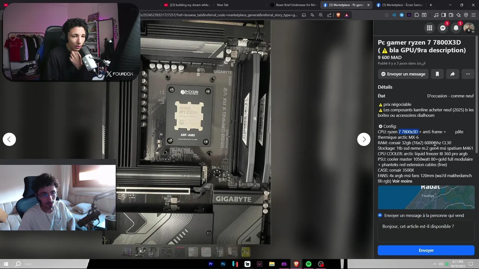The width and height of the screenshot is (479, 269).
Task: Show the next listing photo
Action: (364, 139)
